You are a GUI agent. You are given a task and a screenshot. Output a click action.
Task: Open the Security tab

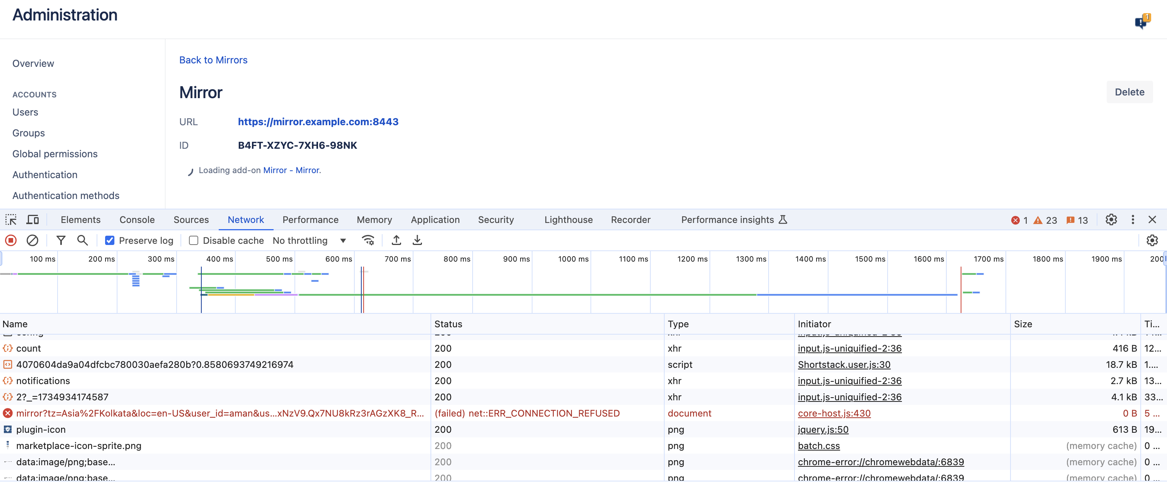point(496,220)
